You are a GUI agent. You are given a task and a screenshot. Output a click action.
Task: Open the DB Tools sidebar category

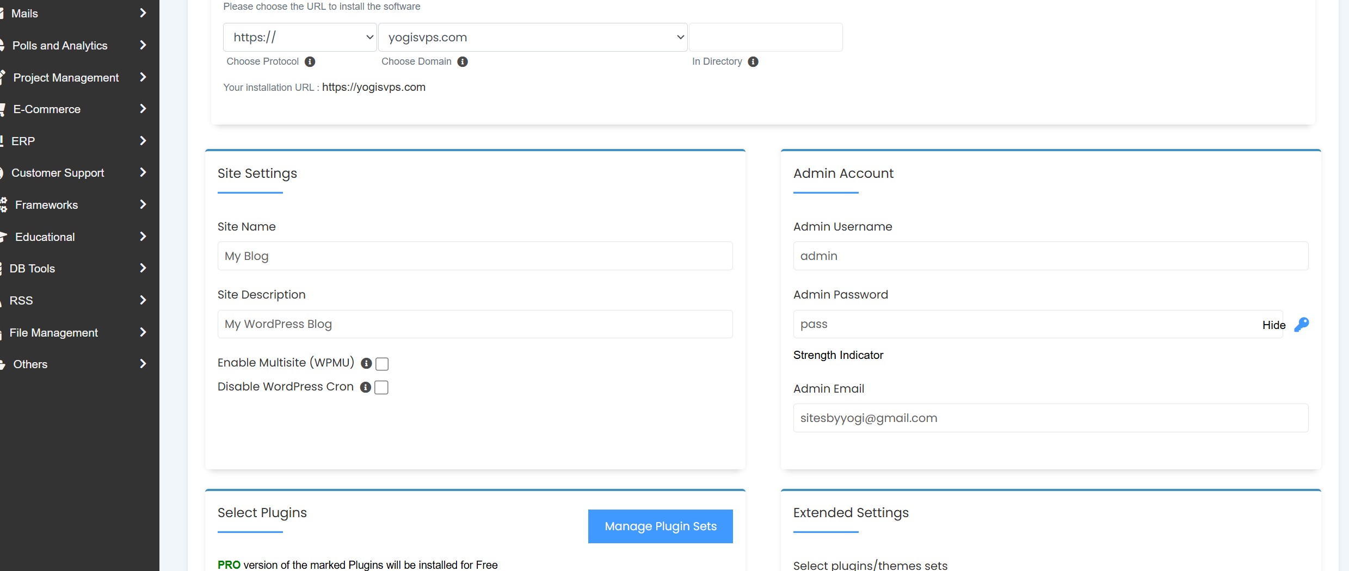click(x=32, y=269)
